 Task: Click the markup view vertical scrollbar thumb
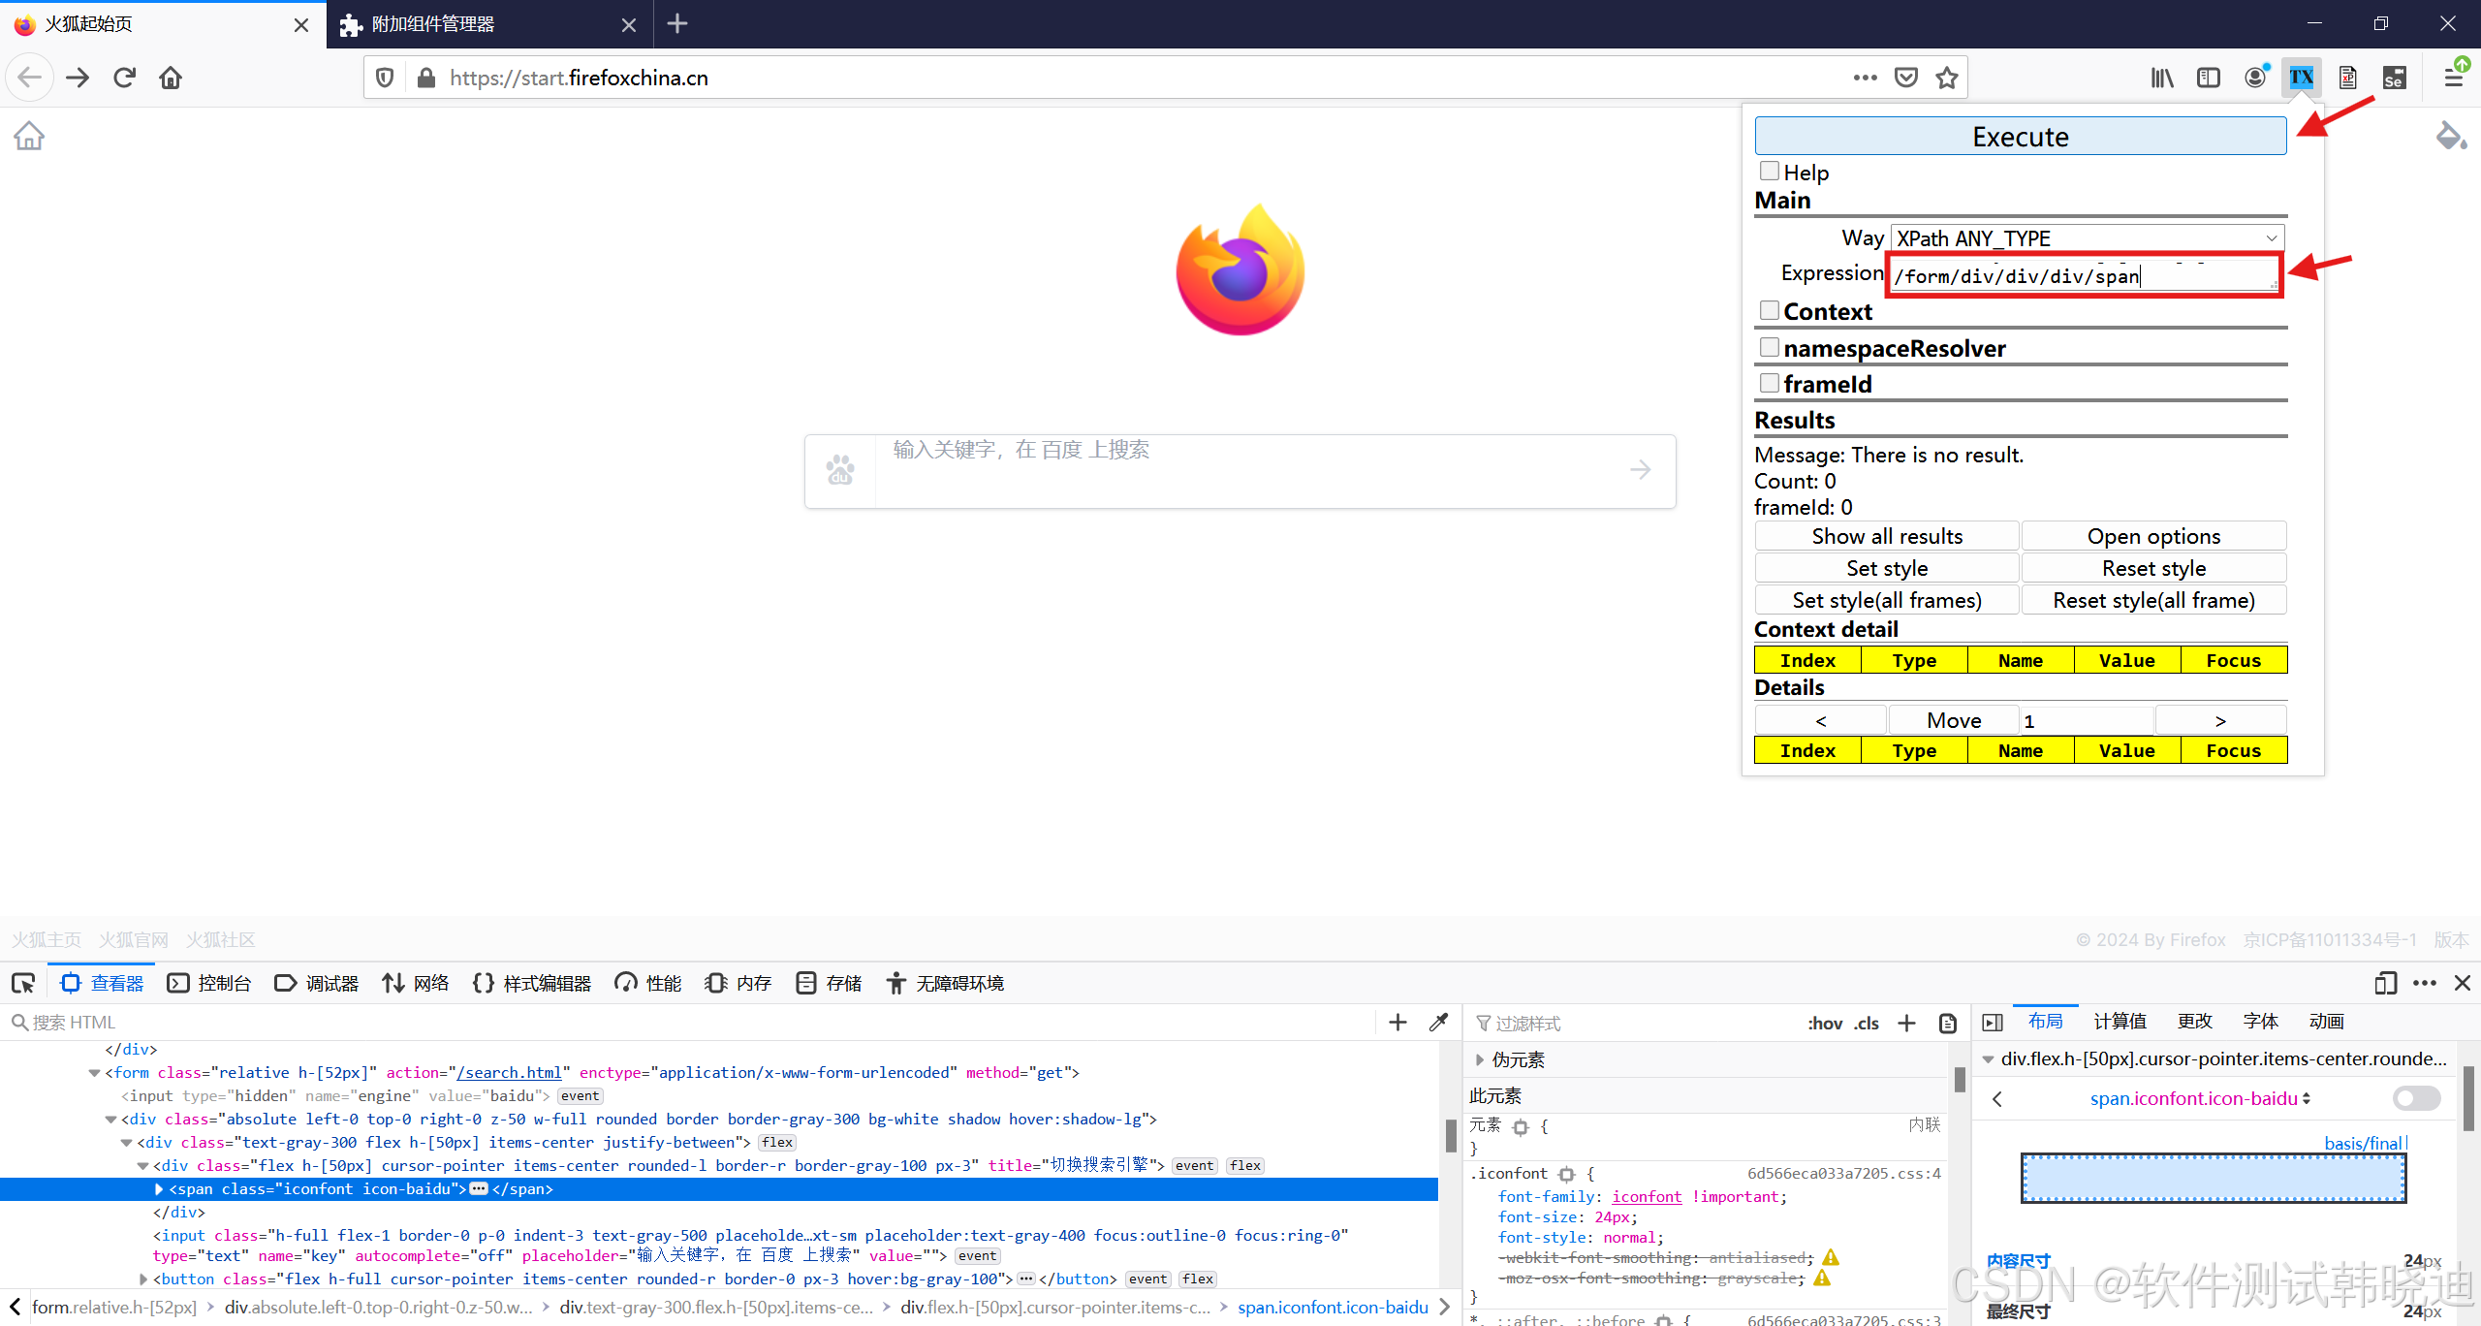(x=1451, y=1135)
